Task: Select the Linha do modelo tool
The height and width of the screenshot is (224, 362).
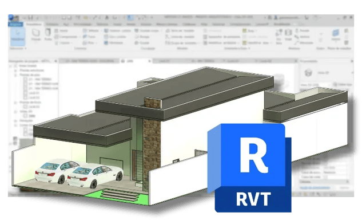Action: tap(180, 37)
